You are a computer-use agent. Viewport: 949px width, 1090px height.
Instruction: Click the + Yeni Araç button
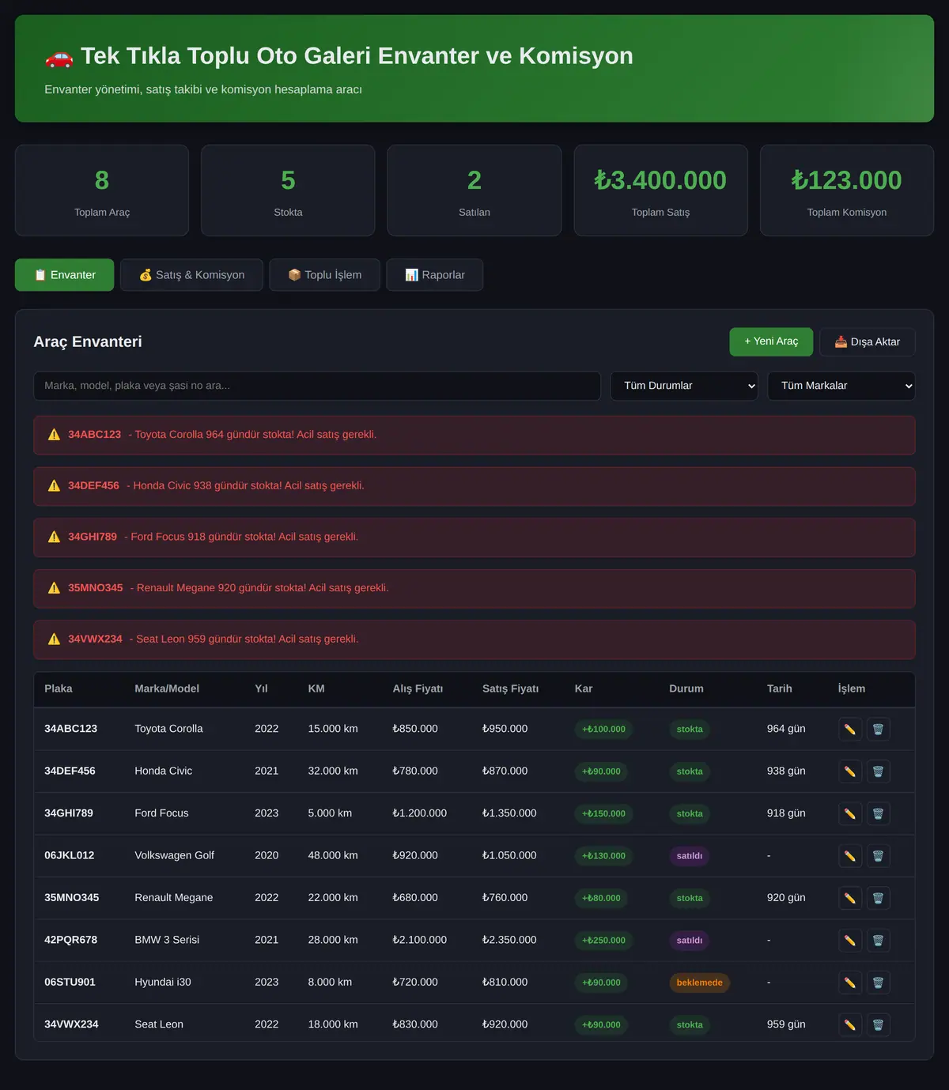pyautogui.click(x=771, y=341)
